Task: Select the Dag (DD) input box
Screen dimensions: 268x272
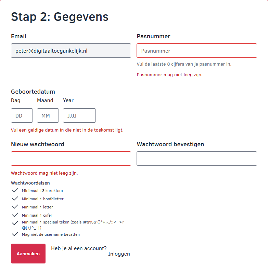Action: pyautogui.click(x=22, y=115)
